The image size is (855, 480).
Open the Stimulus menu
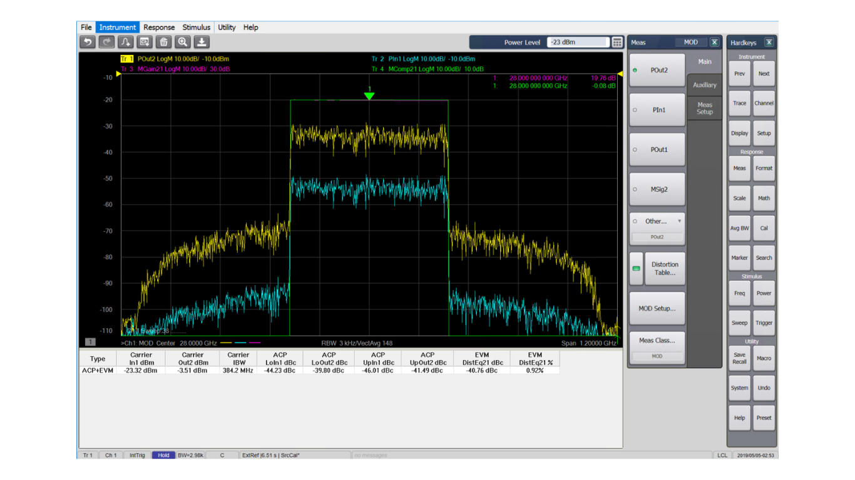point(196,27)
